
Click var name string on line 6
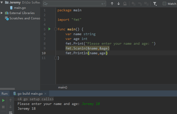pos(80,34)
